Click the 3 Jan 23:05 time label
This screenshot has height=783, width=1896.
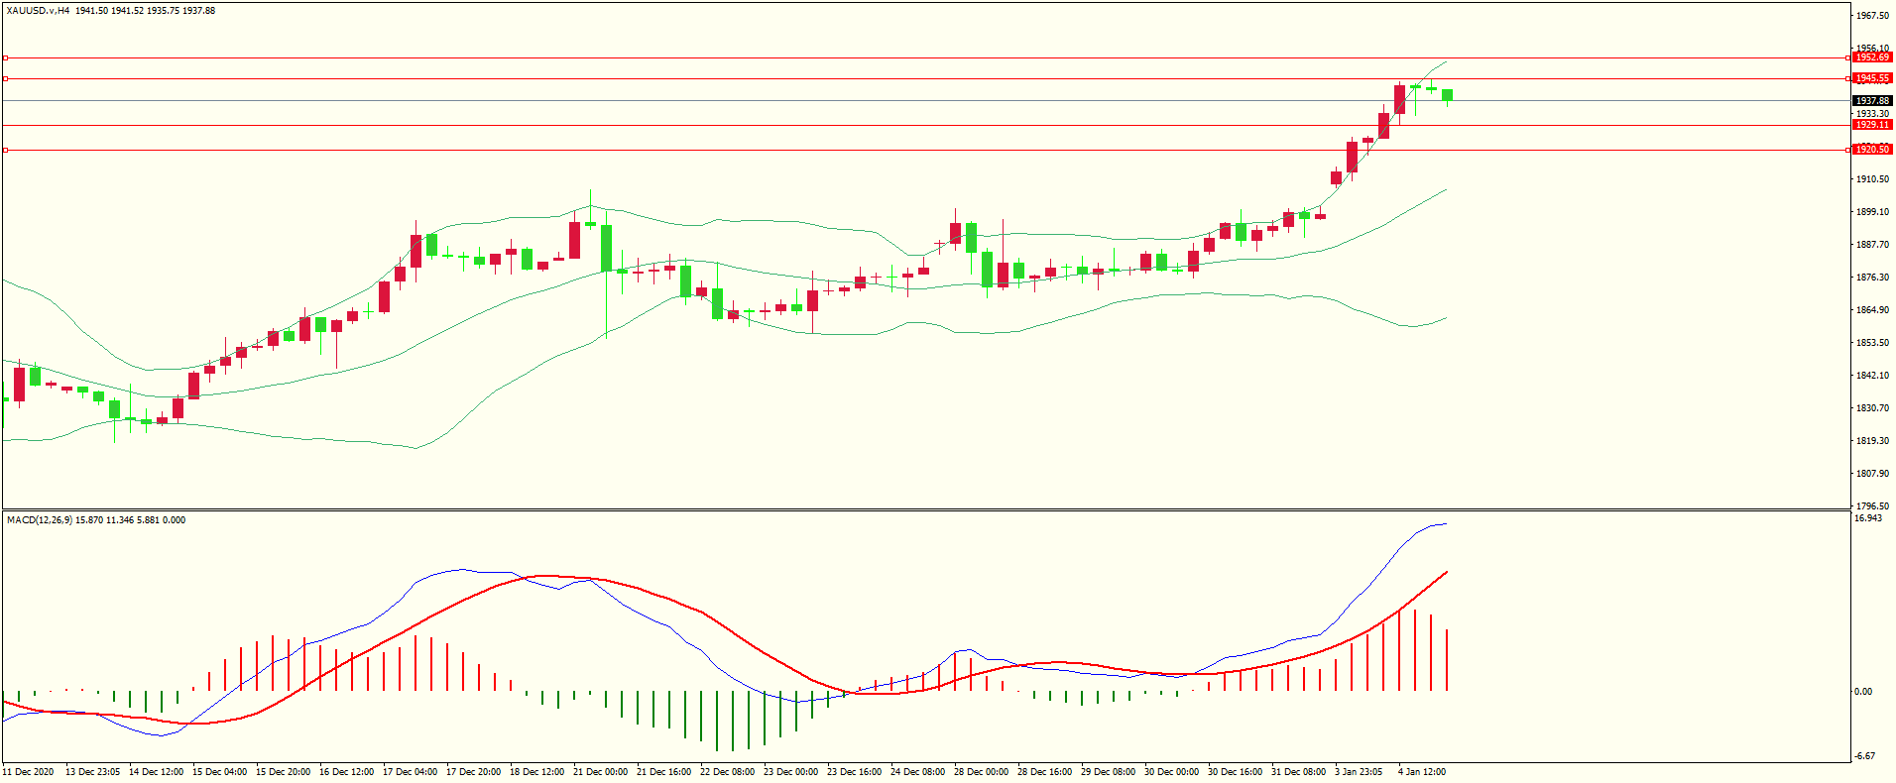1360,772
